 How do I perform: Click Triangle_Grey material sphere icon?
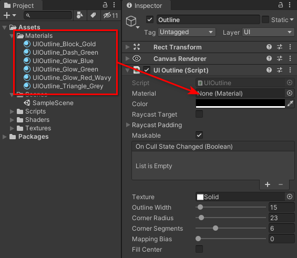point(27,86)
